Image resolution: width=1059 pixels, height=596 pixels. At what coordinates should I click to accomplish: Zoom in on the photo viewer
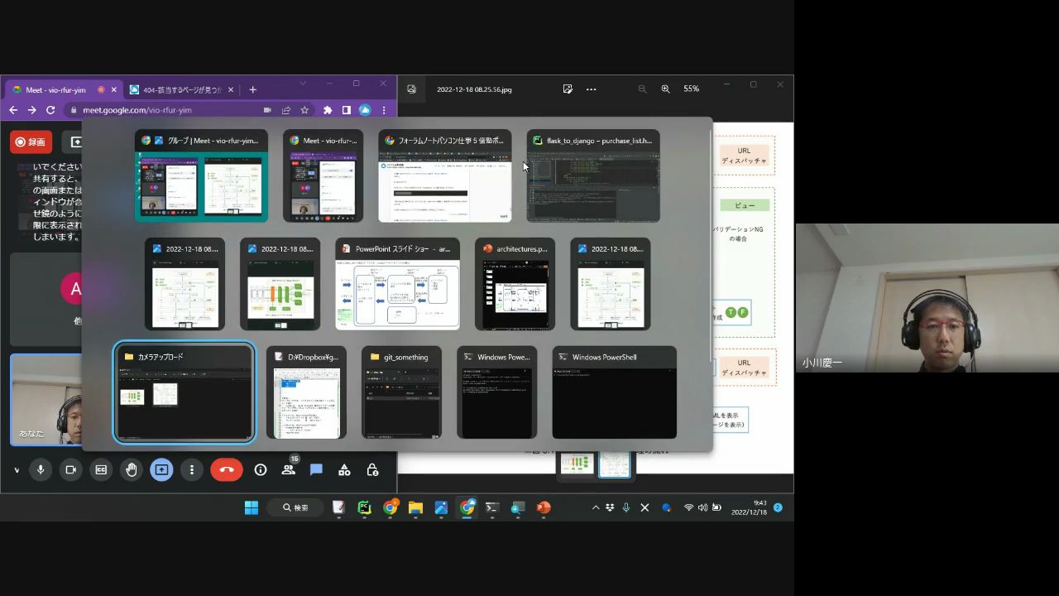(665, 89)
